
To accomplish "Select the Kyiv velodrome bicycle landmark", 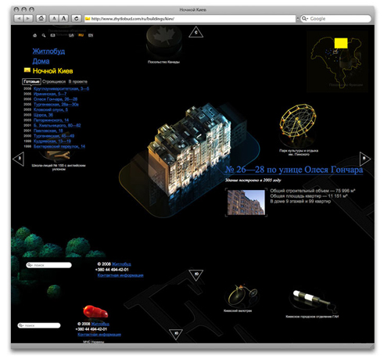I will [x=242, y=296].
